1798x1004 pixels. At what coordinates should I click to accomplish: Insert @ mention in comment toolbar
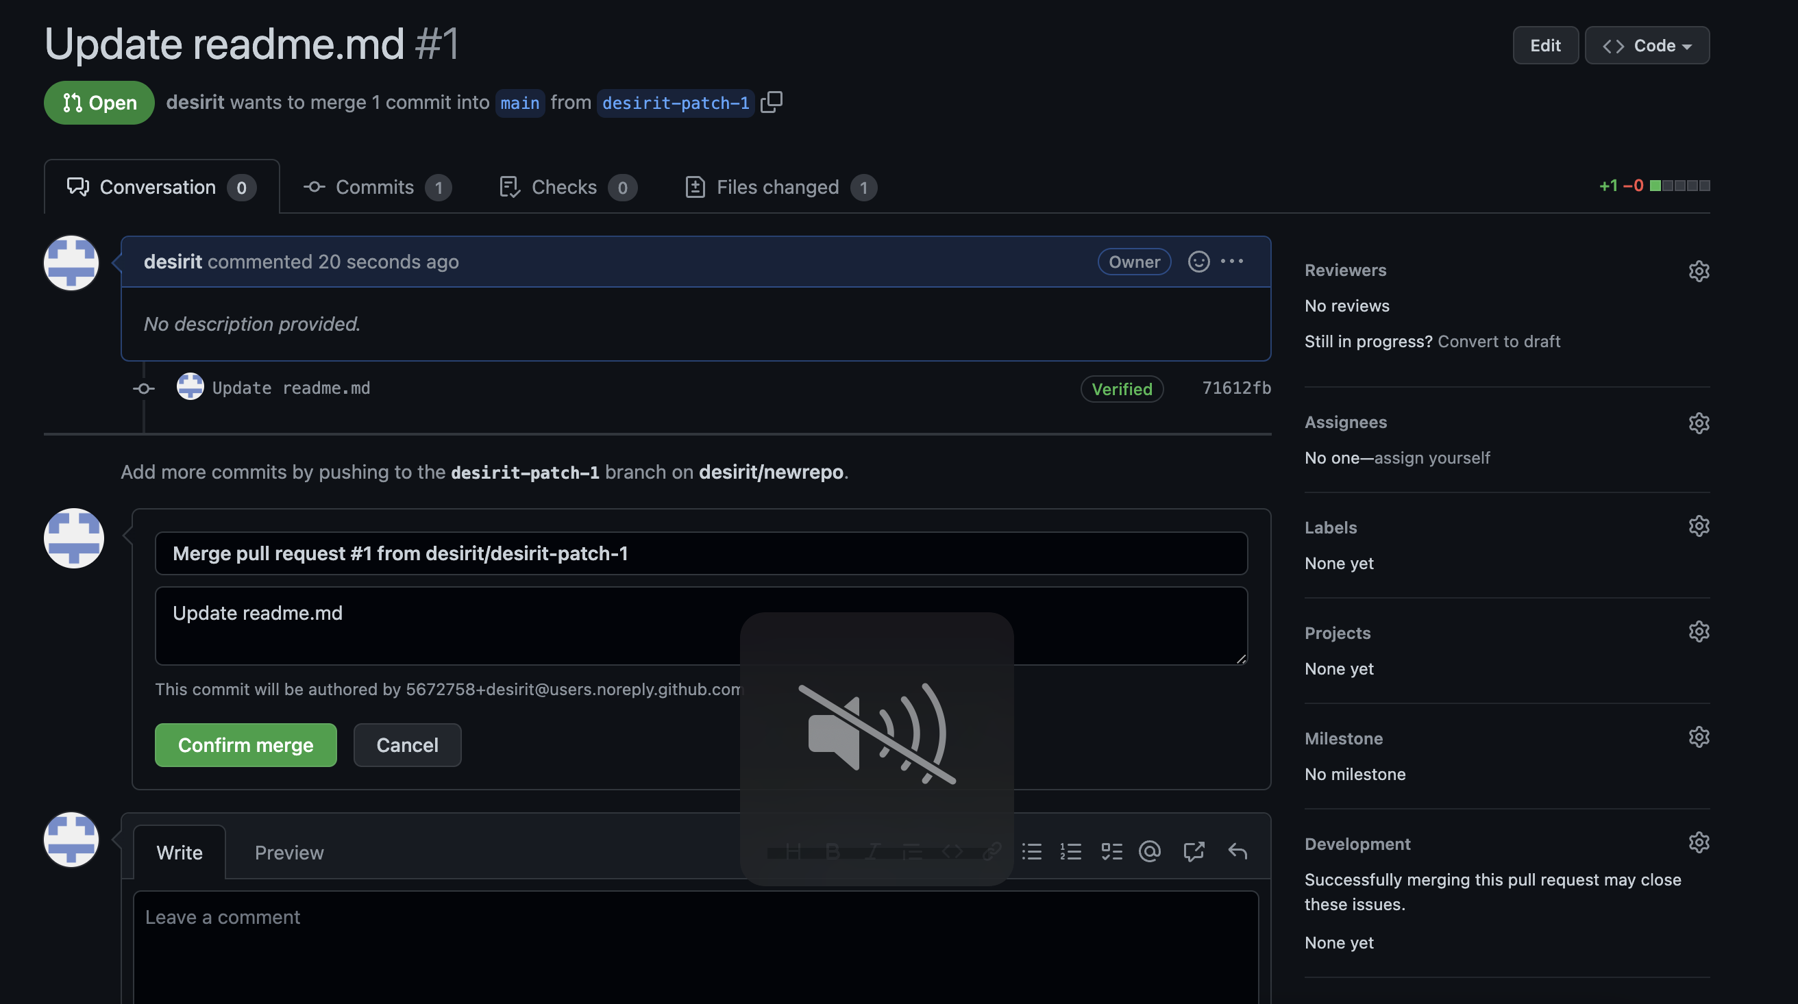[x=1150, y=851]
